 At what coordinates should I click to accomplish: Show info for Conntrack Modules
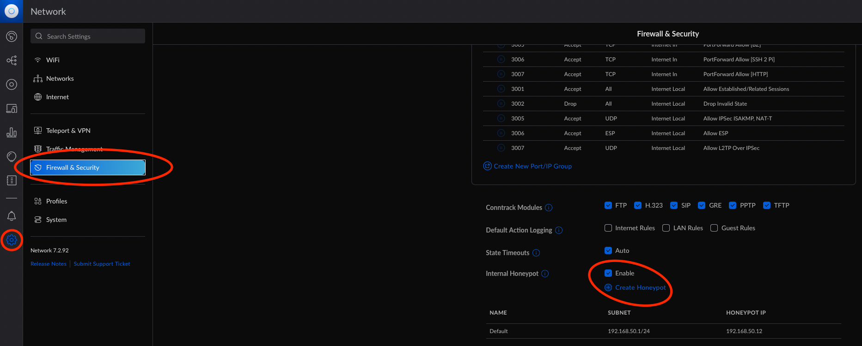click(x=549, y=208)
